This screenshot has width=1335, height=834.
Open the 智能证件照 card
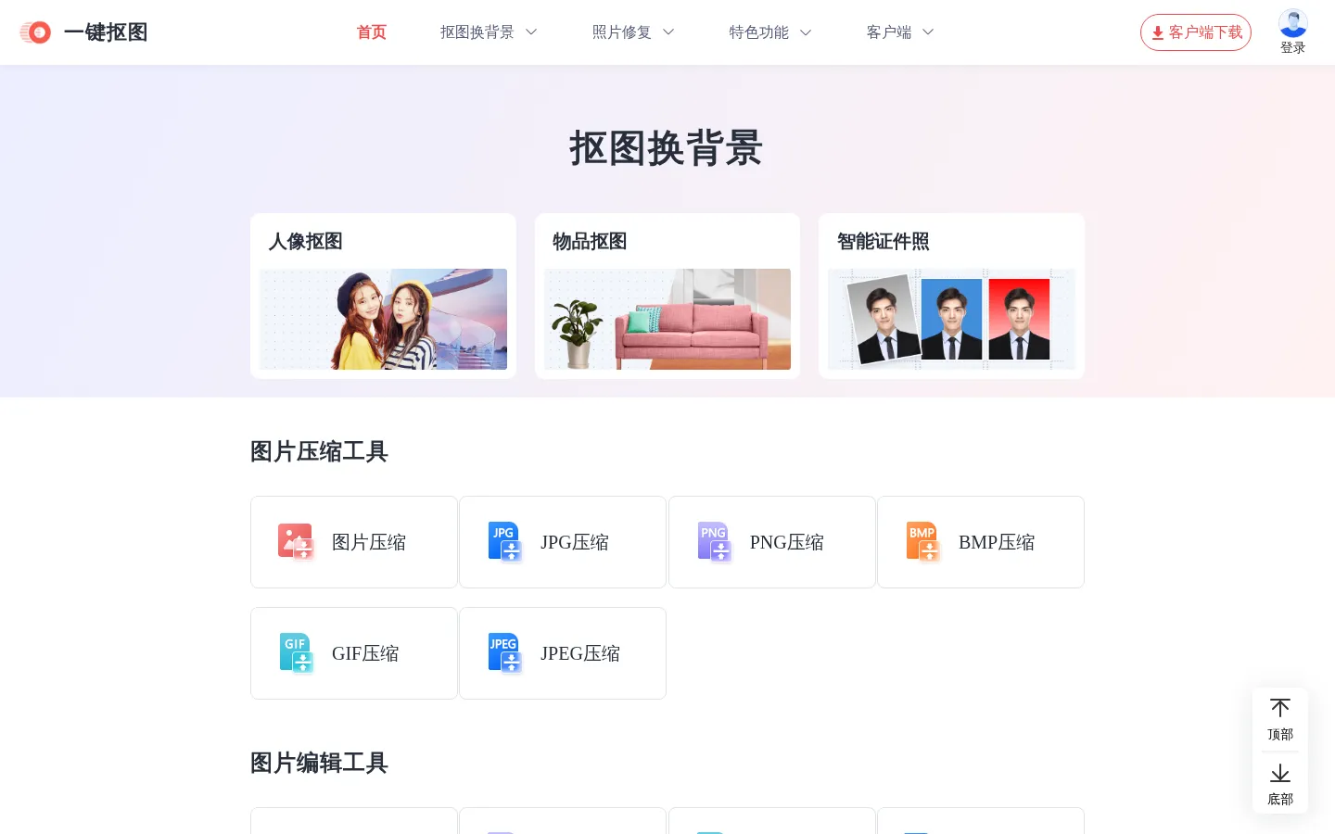(x=951, y=296)
